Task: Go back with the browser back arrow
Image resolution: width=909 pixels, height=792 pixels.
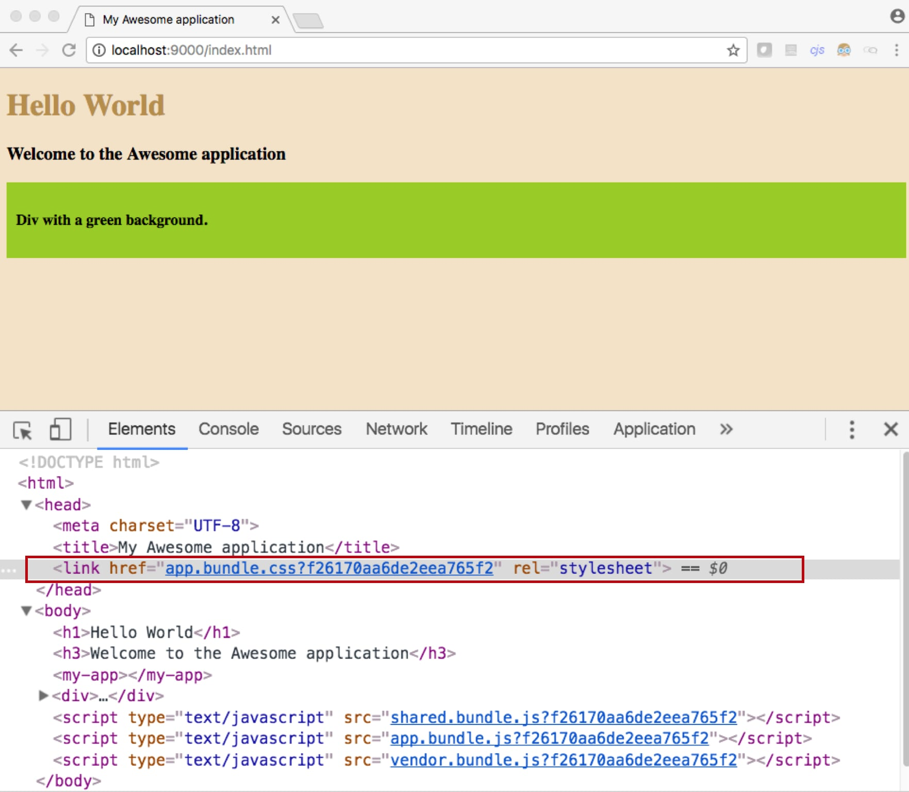Action: (16, 50)
